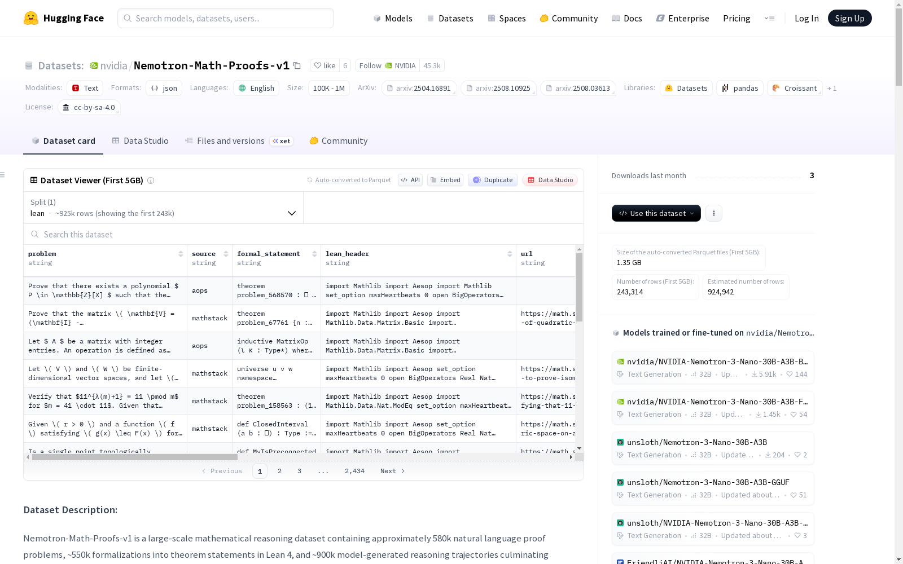Click the Log In link
Viewport: 903px width, 564px height.
(x=806, y=18)
